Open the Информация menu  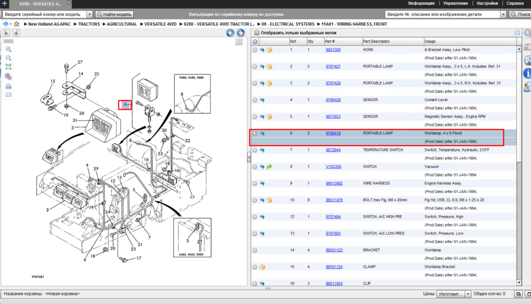click(x=421, y=3)
